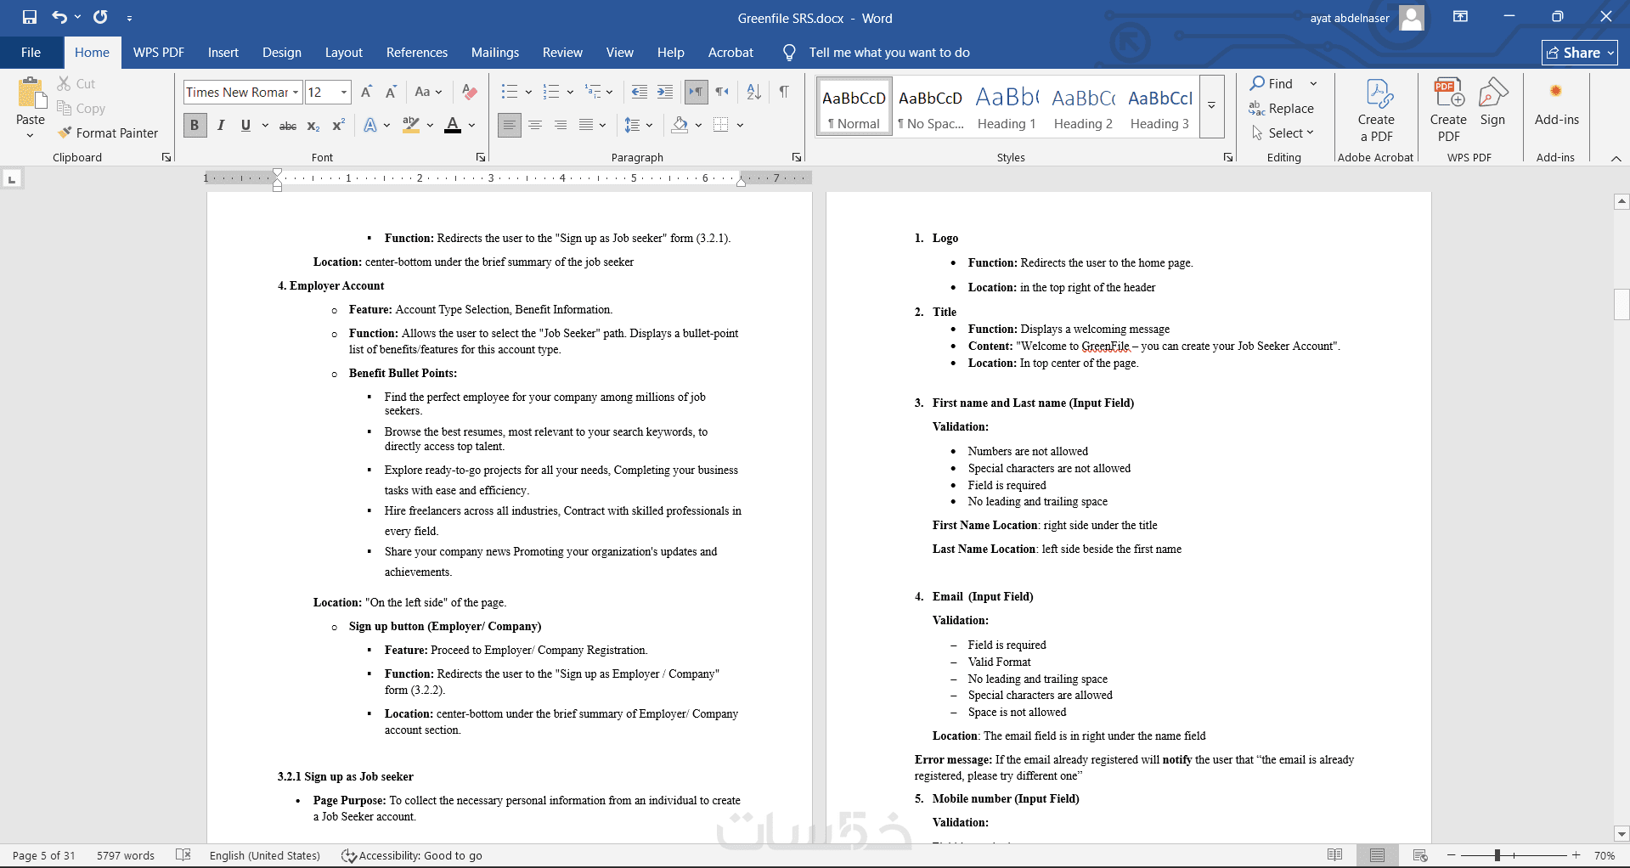Adjust the zoom slider handle
This screenshot has width=1630, height=868.
pyautogui.click(x=1497, y=855)
